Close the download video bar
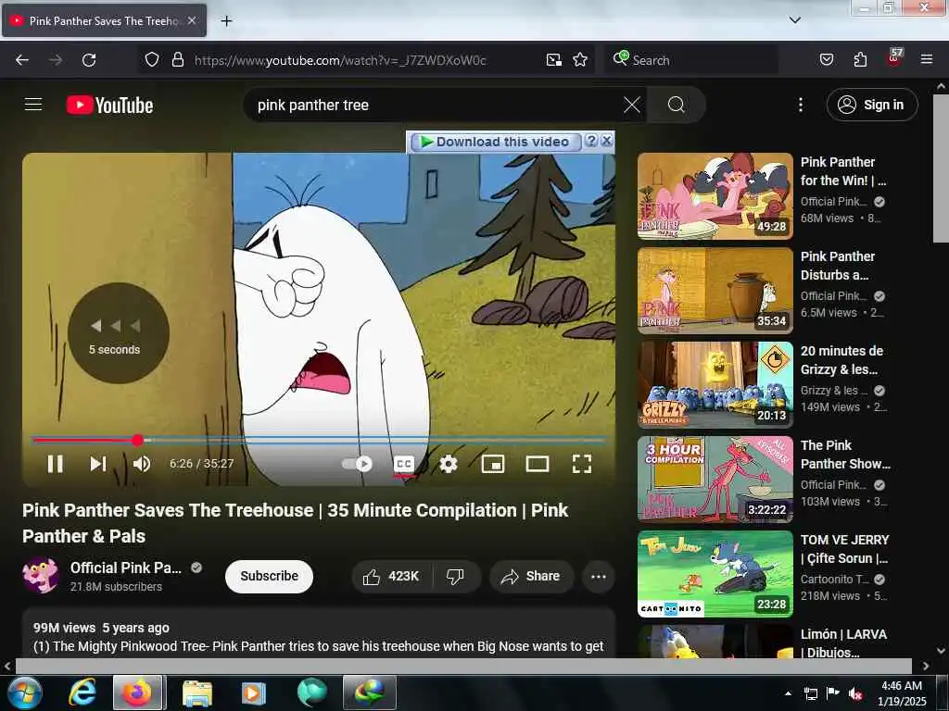Image resolution: width=949 pixels, height=711 pixels. click(606, 141)
